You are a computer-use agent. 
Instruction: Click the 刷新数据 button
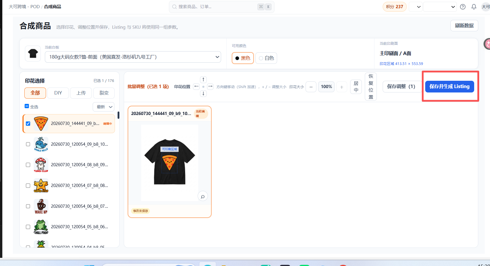pyautogui.click(x=464, y=26)
